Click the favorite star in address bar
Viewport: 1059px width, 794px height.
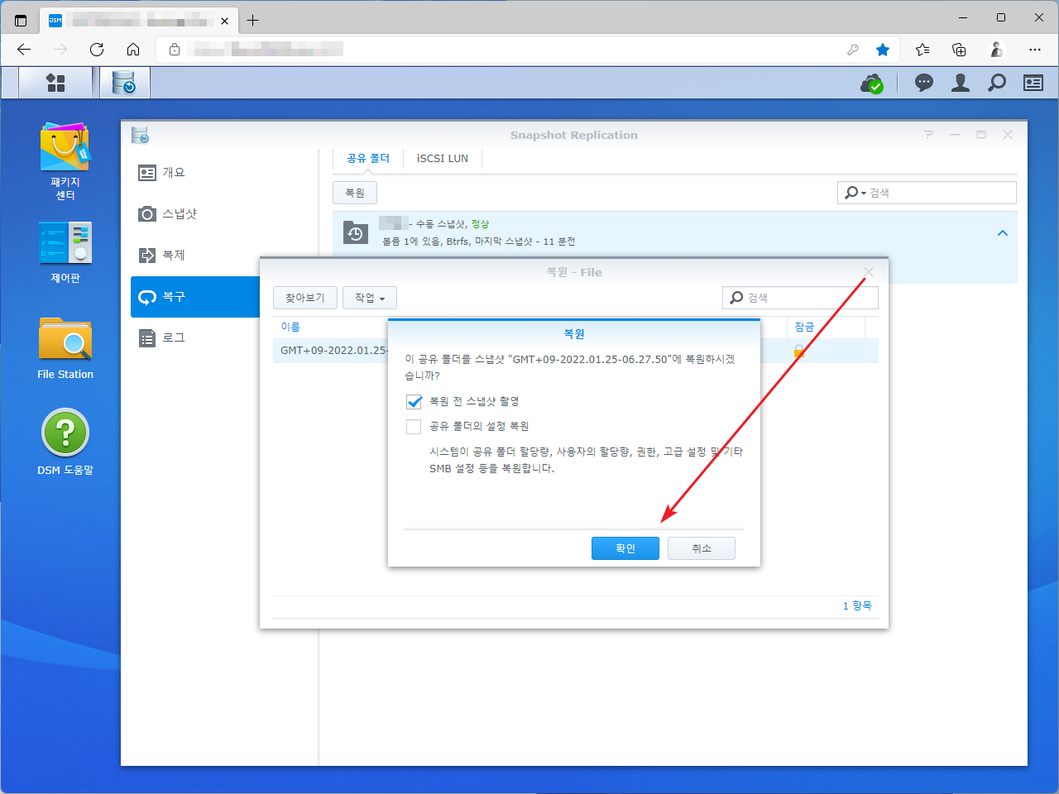pyautogui.click(x=883, y=50)
